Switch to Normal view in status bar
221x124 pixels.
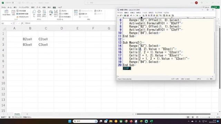188,117
